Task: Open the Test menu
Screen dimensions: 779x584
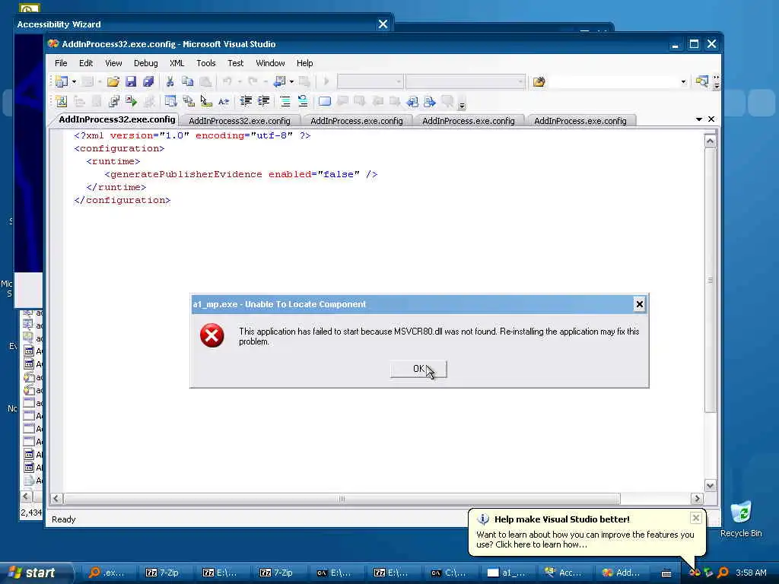Action: [x=236, y=63]
